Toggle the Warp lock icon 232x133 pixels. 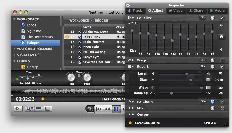(x=79, y=76)
